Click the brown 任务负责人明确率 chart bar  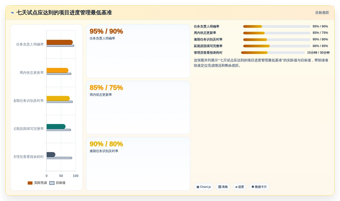pos(60,42)
